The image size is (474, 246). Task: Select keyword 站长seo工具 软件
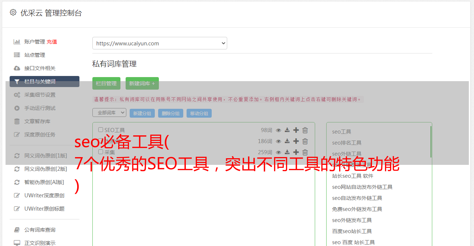(x=353, y=176)
